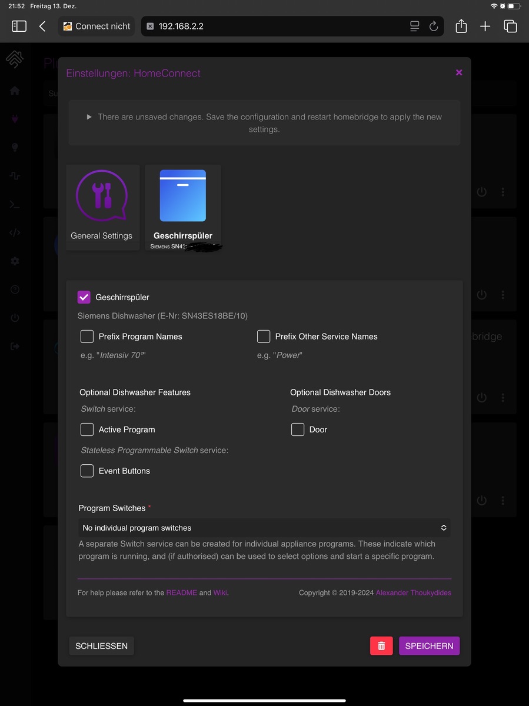
Task: Click the red trash delete button
Action: pos(381,645)
